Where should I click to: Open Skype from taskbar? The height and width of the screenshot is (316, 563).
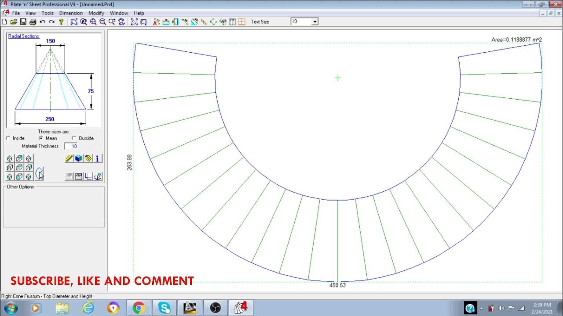coord(165,308)
